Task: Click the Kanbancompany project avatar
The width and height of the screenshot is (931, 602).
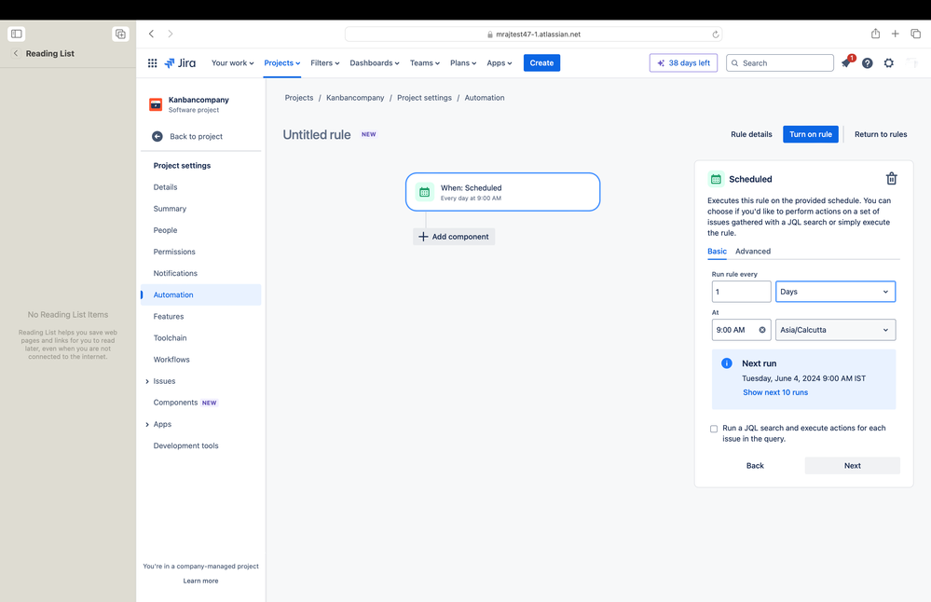Action: (x=156, y=104)
